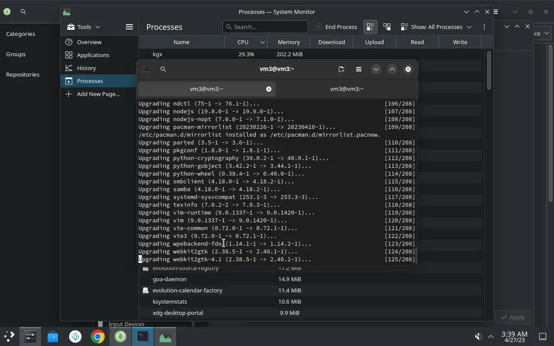Switch to tree view of processes
This screenshot has height=346, width=554.
point(387,27)
